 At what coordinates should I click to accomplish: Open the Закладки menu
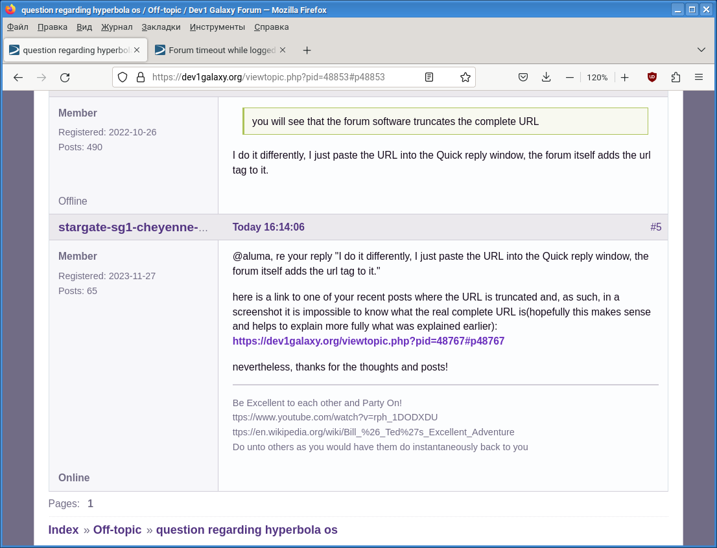click(x=161, y=27)
